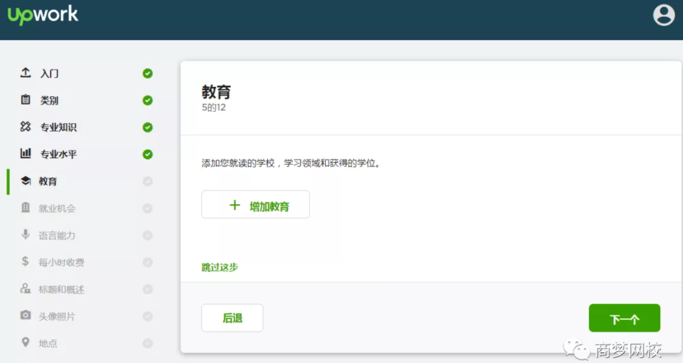The width and height of the screenshot is (683, 363).
Task: Click the expertise icon beside 专业知识
Action: (x=26, y=127)
